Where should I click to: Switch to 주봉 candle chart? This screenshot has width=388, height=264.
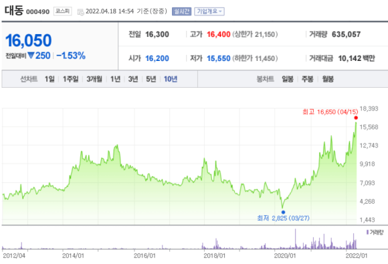pyautogui.click(x=308, y=79)
